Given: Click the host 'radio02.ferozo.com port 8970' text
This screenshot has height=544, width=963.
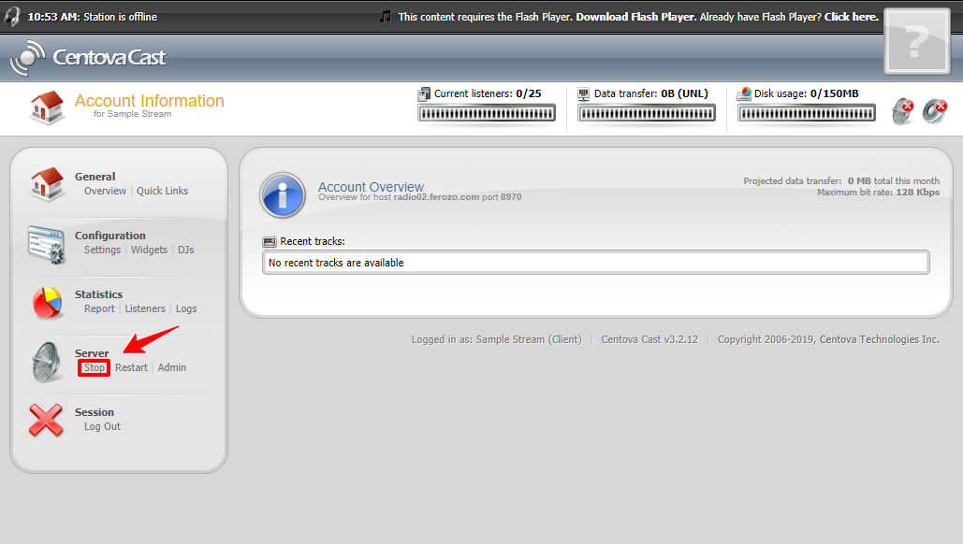Looking at the screenshot, I should [x=458, y=197].
